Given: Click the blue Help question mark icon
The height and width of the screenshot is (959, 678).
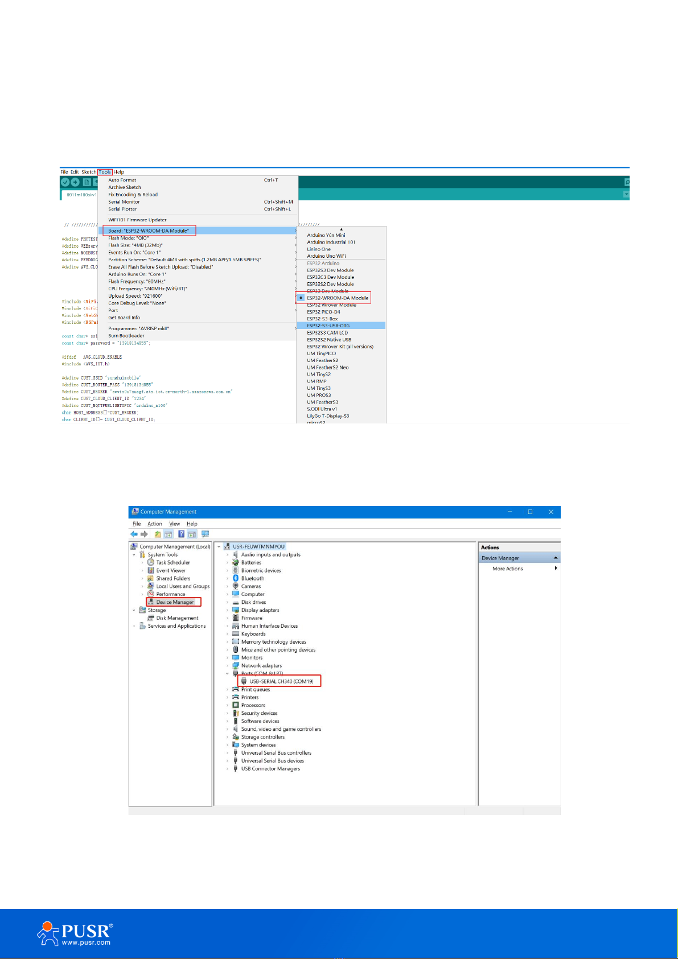Looking at the screenshot, I should [182, 534].
